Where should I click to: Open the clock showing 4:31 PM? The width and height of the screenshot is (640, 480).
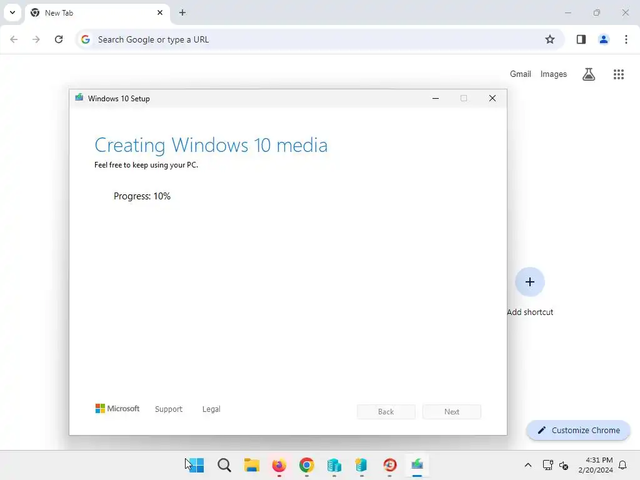tap(596, 465)
